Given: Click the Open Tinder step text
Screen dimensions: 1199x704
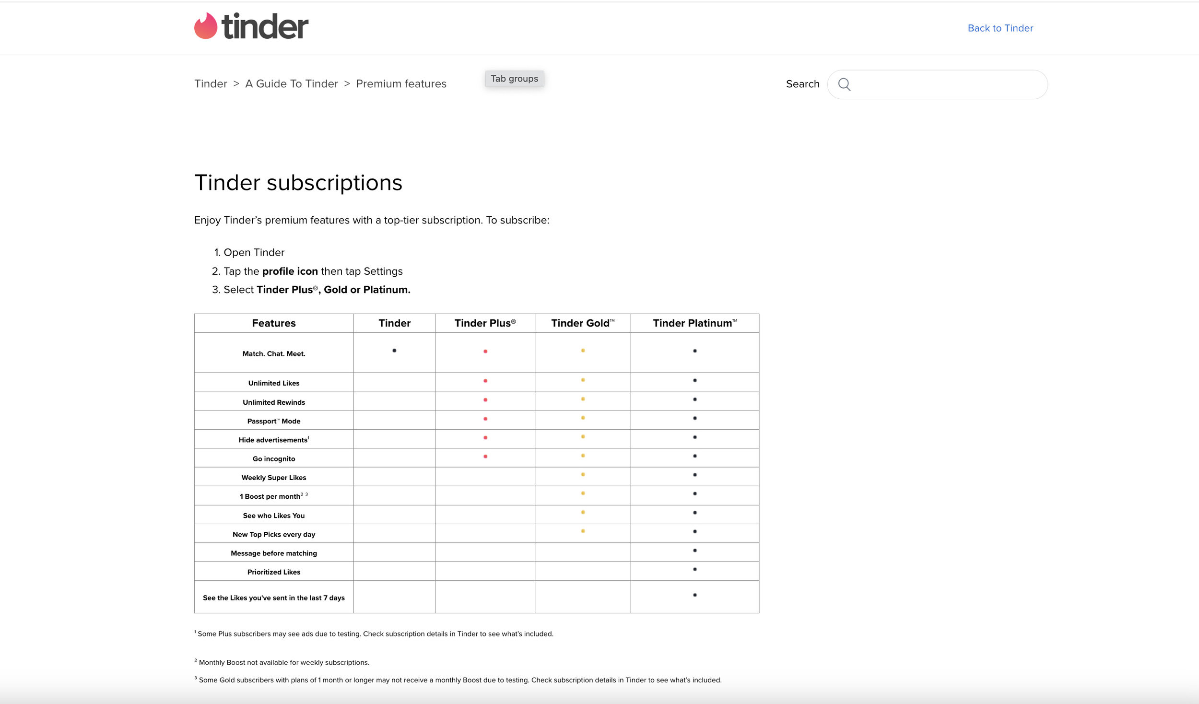Looking at the screenshot, I should click(x=254, y=253).
